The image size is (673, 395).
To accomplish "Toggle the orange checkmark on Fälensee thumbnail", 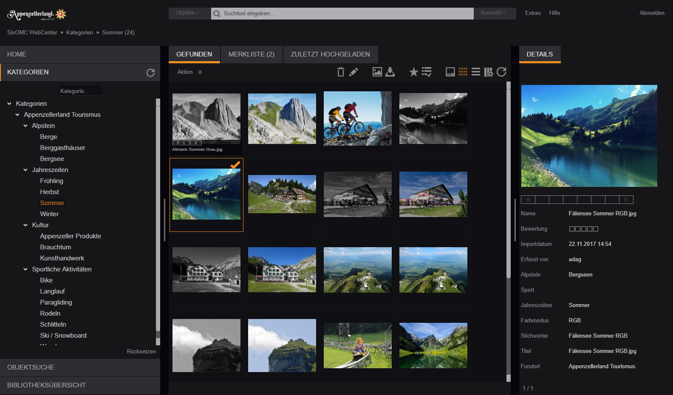I will pos(235,165).
